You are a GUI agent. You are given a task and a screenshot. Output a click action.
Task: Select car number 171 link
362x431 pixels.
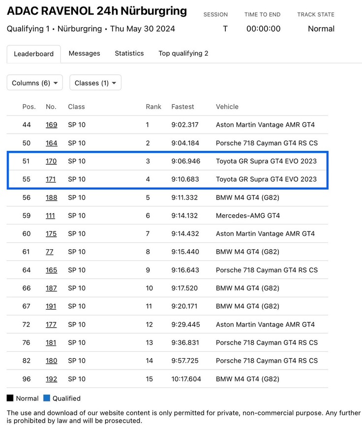coord(51,179)
